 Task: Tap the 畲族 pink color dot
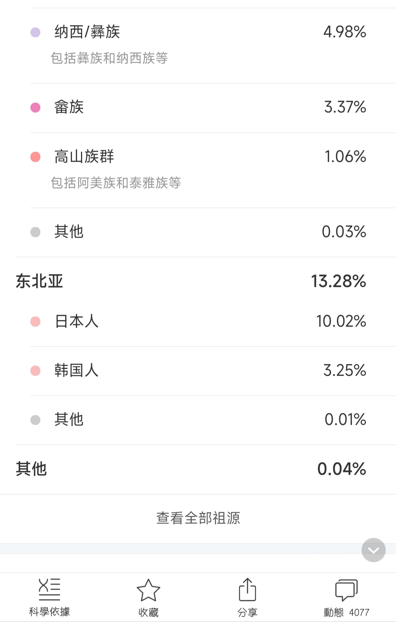(x=35, y=107)
